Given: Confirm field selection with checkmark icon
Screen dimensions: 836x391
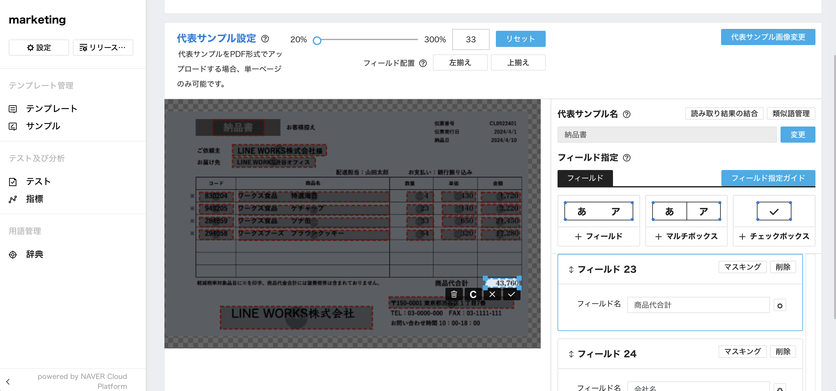Looking at the screenshot, I should (x=511, y=294).
